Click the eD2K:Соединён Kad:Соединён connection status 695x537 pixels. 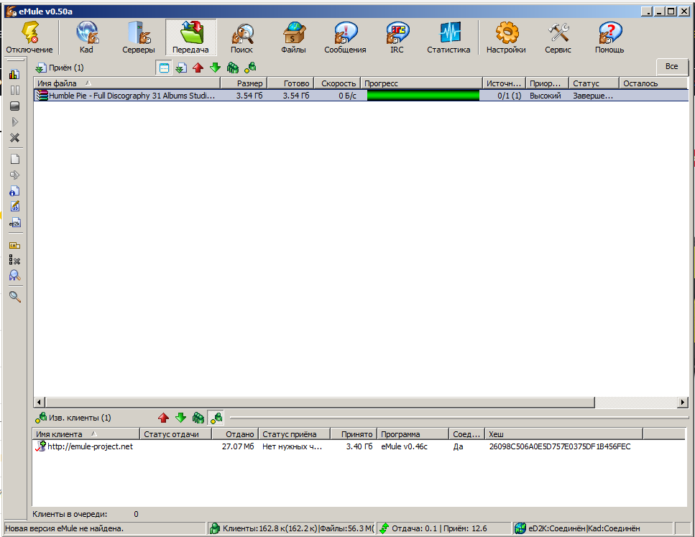click(593, 528)
